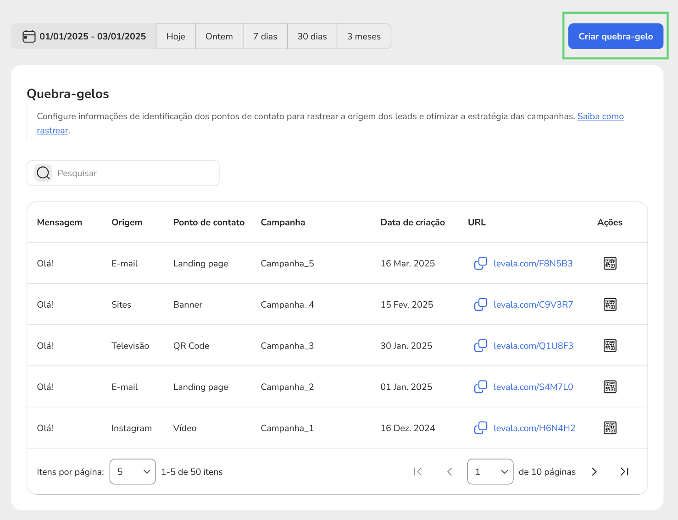Click the date 16 Dez. 2024
Image resolution: width=678 pixels, height=520 pixels.
(x=408, y=428)
